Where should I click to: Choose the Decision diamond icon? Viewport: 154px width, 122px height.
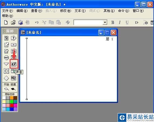6,78
